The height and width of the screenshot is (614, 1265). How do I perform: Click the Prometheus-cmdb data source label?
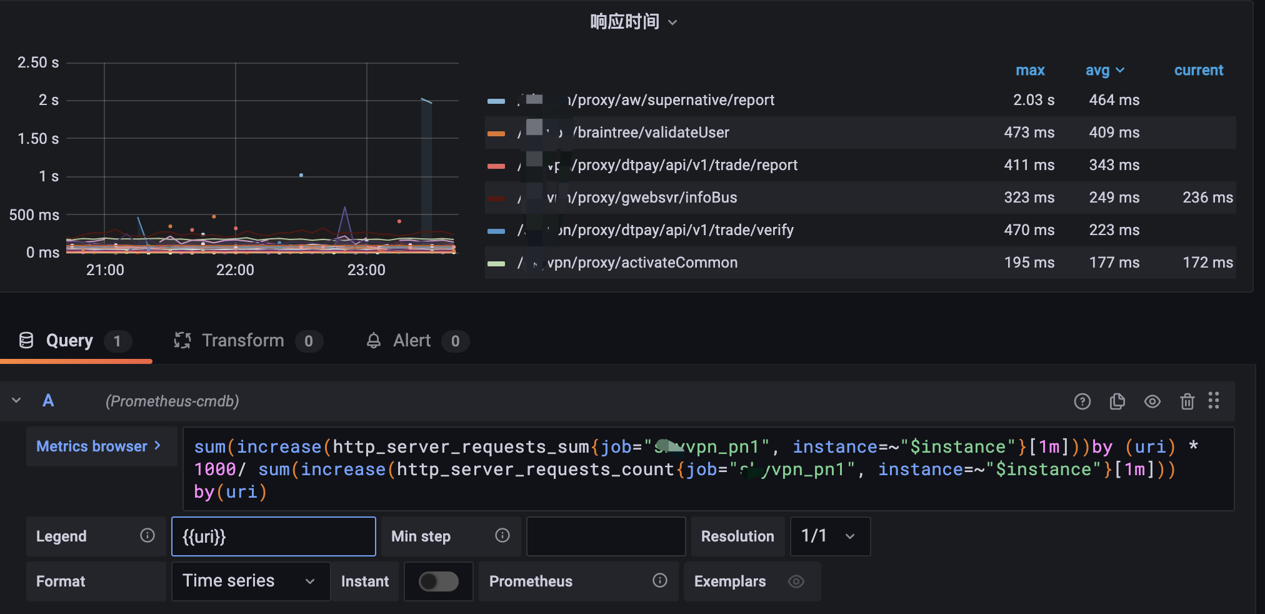172,401
